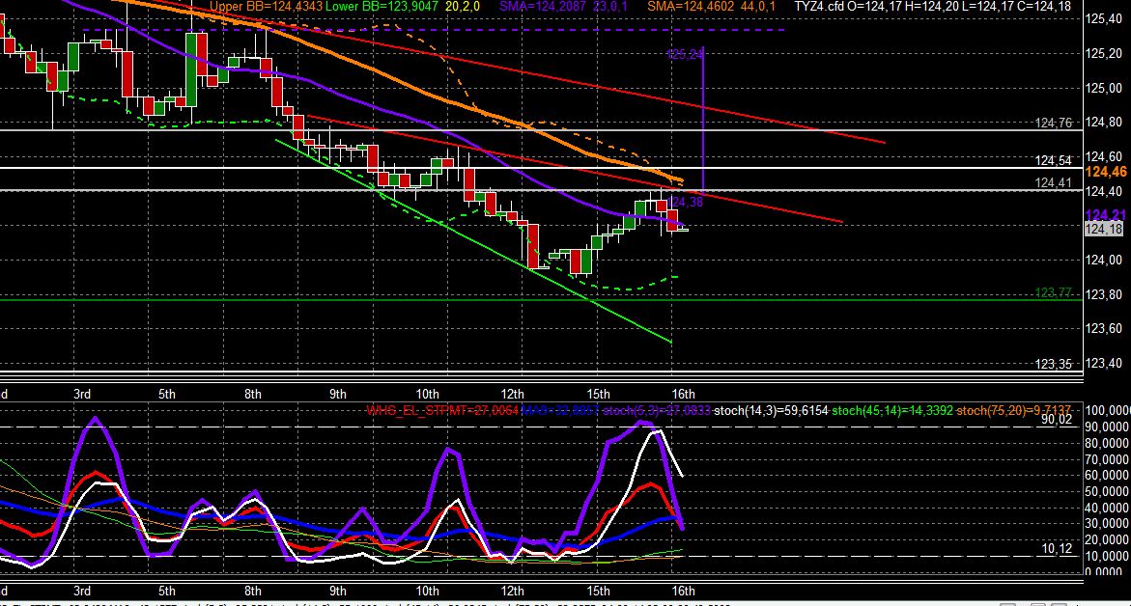Click 3rd on the price chart date axis
1131x606 pixels.
82,394
